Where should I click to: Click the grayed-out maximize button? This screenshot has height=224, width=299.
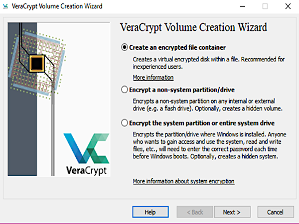tap(265, 6)
